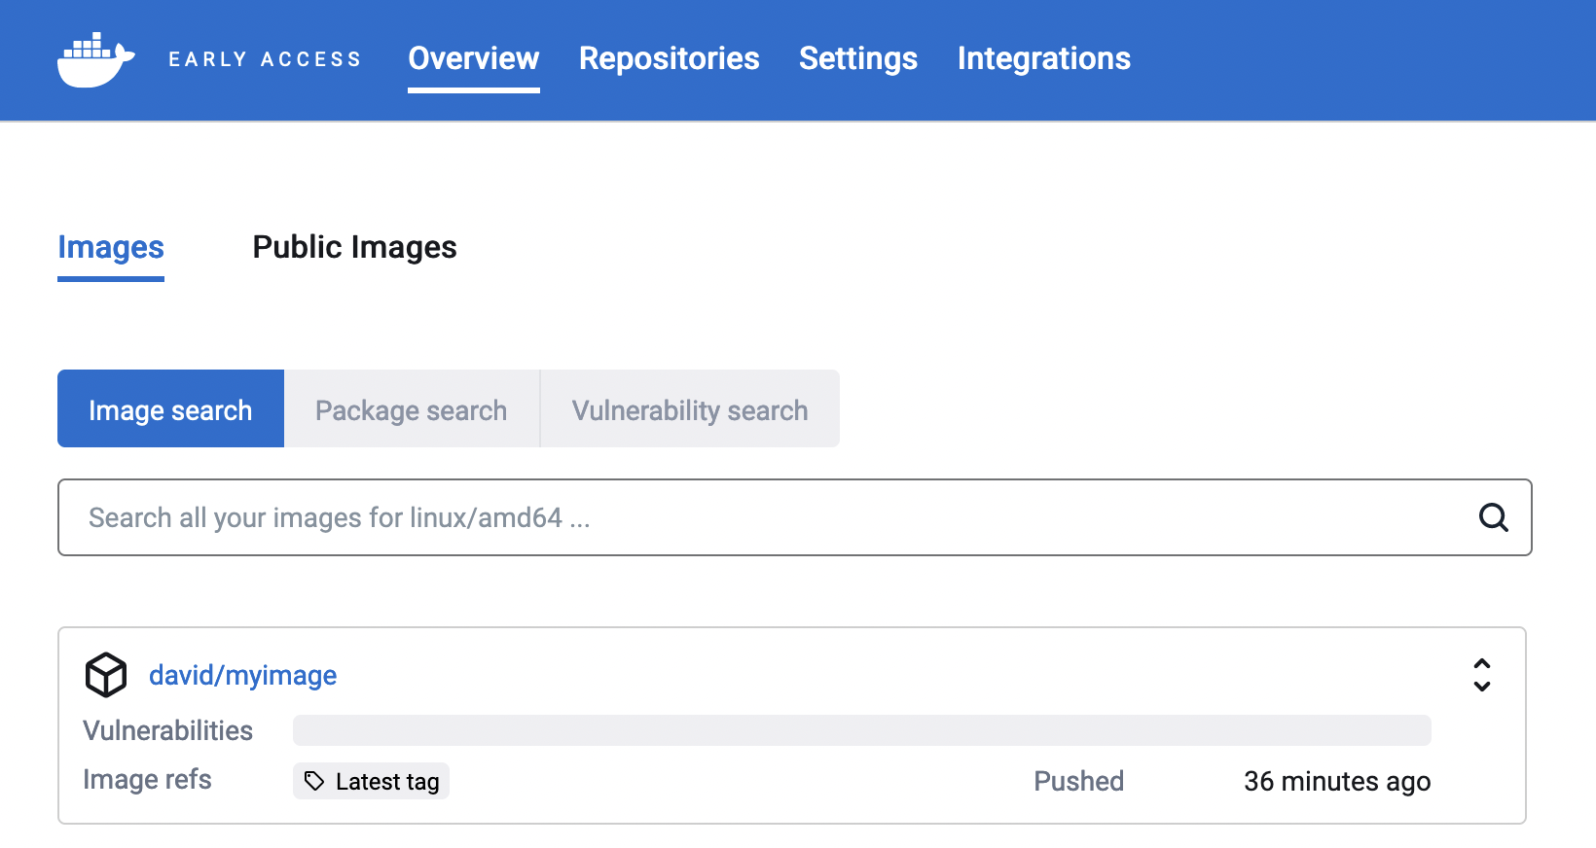This screenshot has width=1596, height=848.
Task: Switch to Vulnerability search mode
Action: (x=690, y=408)
